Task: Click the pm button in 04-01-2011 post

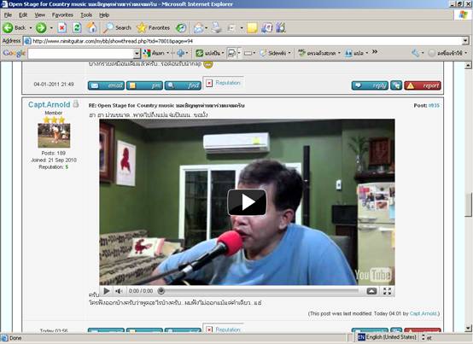Action: click(144, 85)
